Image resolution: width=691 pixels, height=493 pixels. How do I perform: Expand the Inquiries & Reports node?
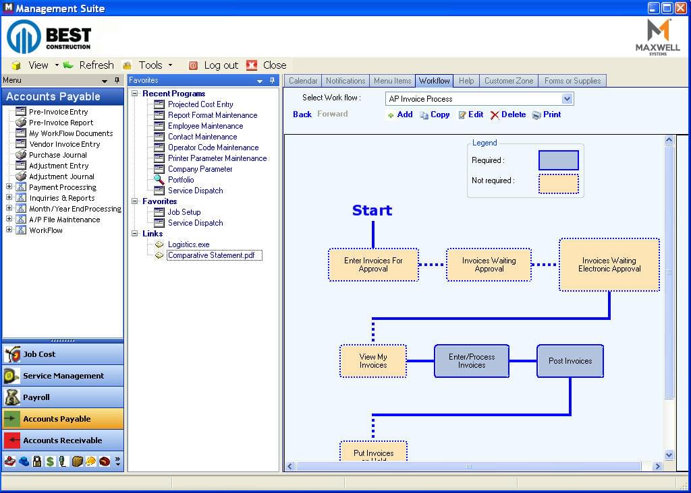pos(9,197)
